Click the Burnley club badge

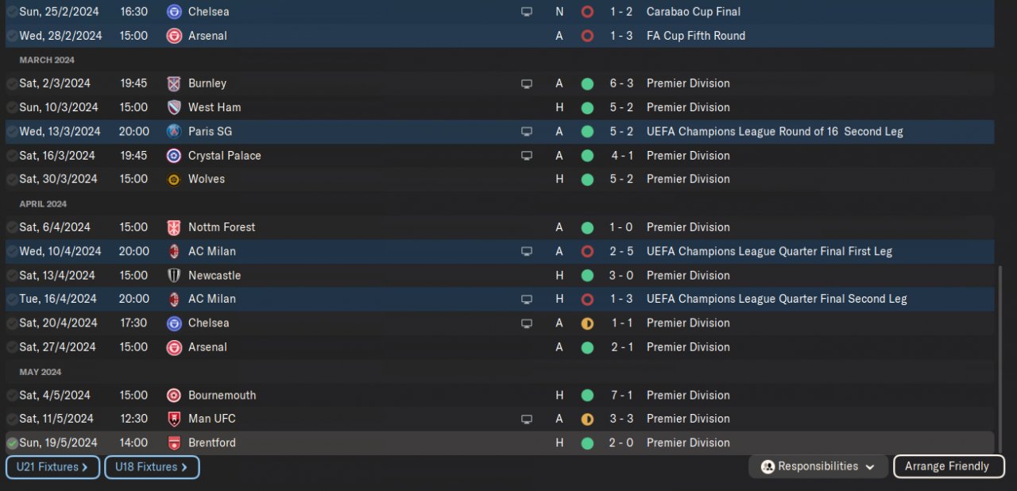click(174, 83)
